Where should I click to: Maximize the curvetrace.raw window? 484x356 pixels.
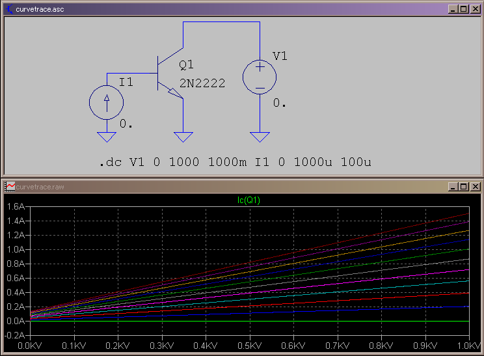[x=464, y=187]
